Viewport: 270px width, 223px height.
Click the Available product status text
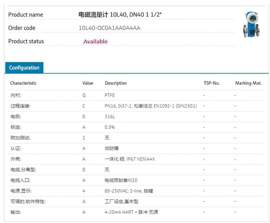click(95, 41)
